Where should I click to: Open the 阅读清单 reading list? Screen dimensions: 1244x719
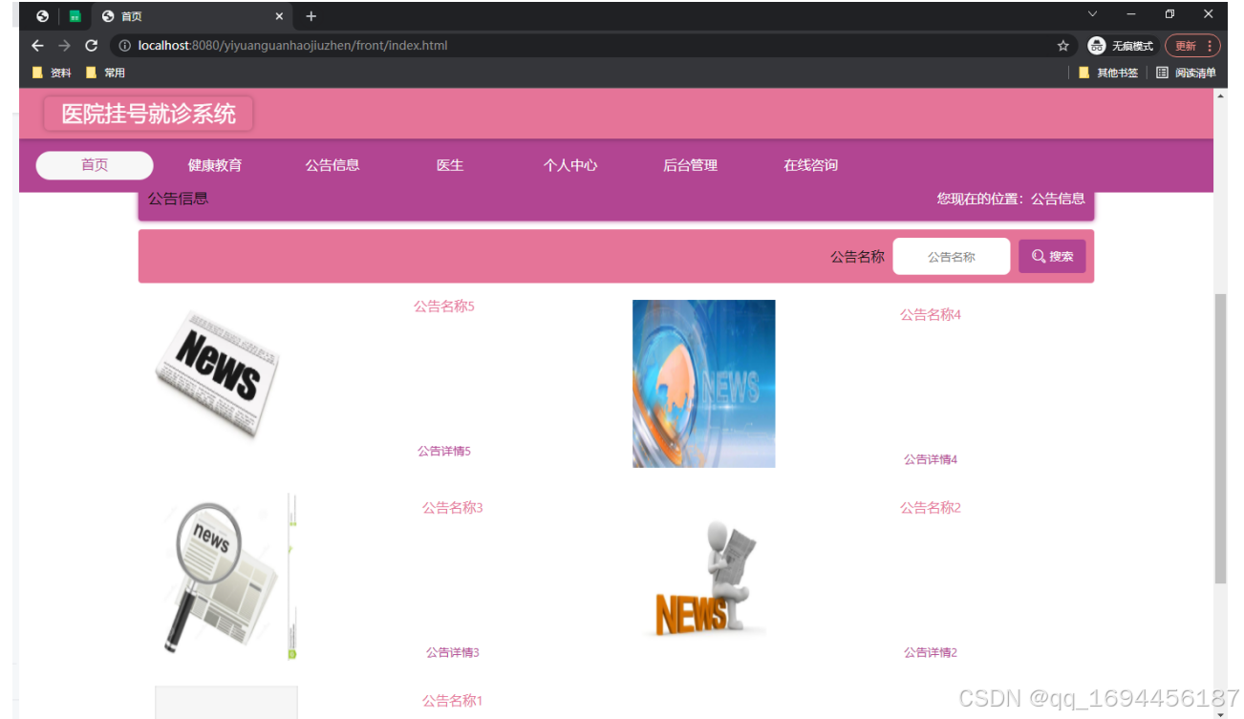point(1186,73)
